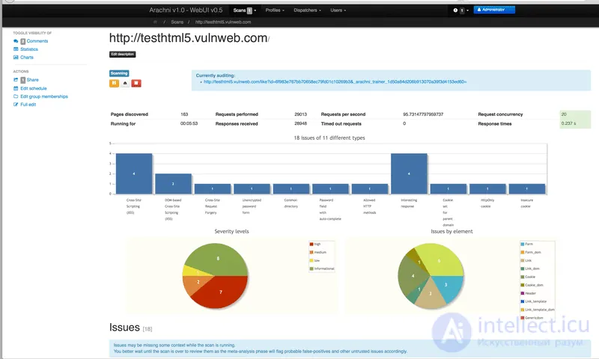Toggle visibility of Charts section
The height and width of the screenshot is (359, 599).
[x=27, y=58]
